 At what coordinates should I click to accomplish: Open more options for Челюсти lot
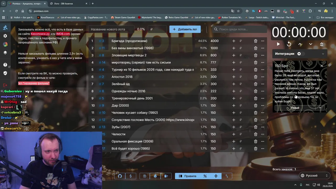coord(263,134)
